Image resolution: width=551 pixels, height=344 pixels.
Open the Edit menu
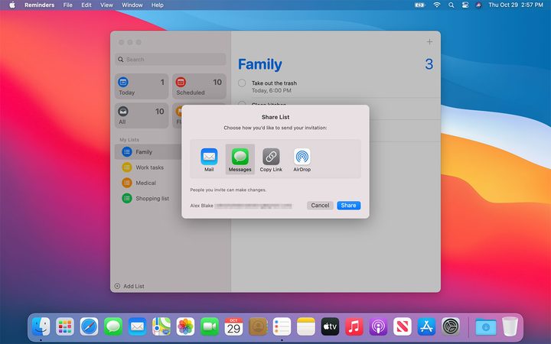[x=86, y=5]
